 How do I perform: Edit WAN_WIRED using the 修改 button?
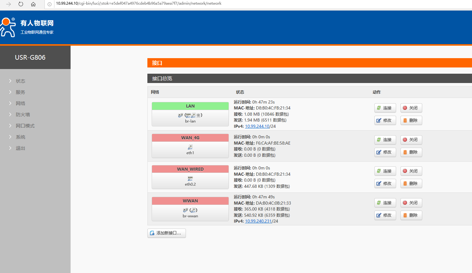pyautogui.click(x=385, y=183)
